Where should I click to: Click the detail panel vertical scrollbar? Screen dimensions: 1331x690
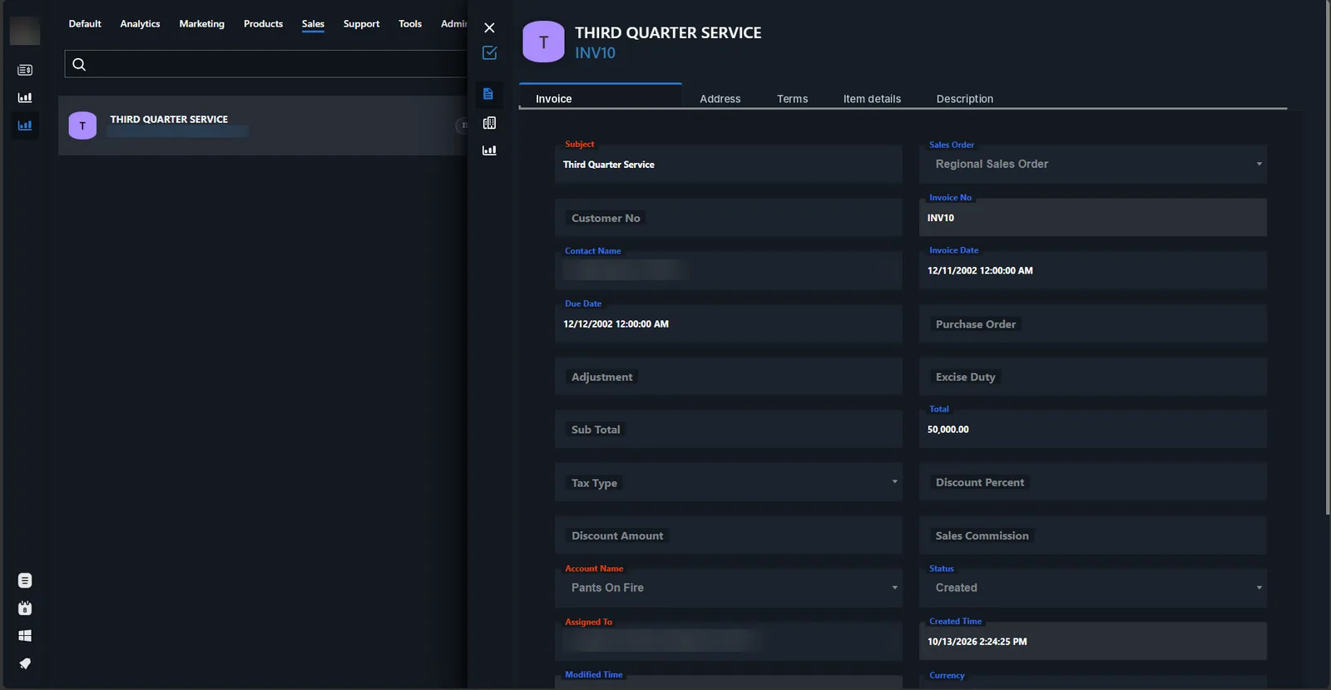[x=1328, y=258]
